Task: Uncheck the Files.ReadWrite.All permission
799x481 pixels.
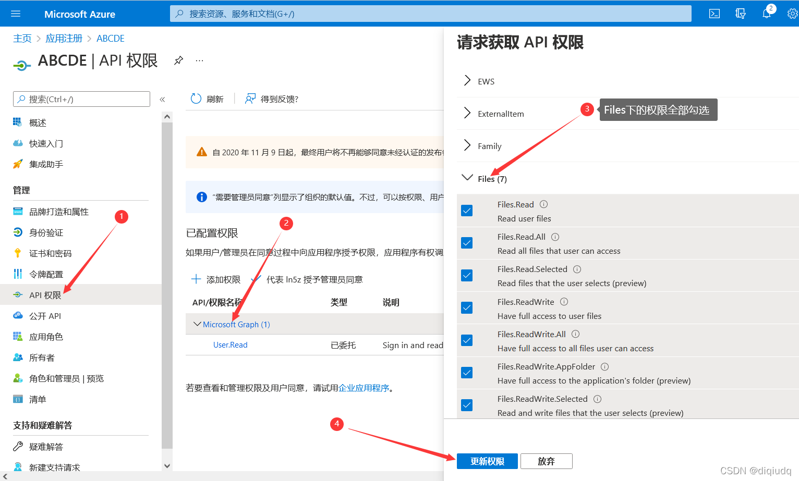Action: 467,340
